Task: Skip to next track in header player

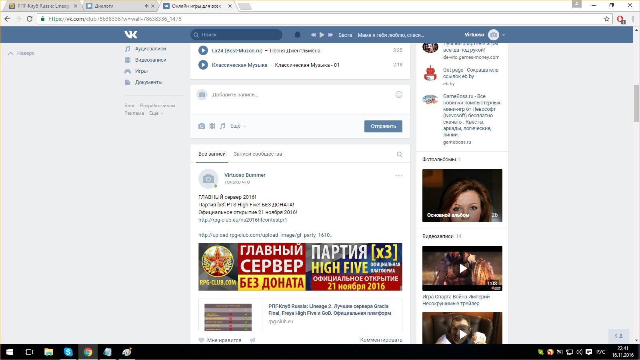Action: coord(331,35)
